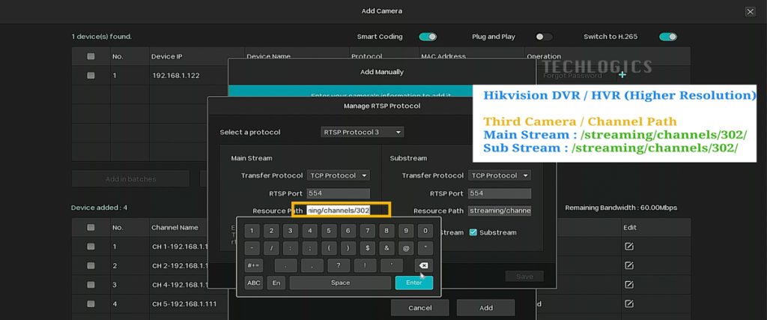Turn off Switch to H.265 toggle
767x320 pixels.
click(668, 37)
